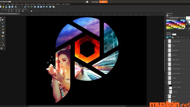
Task: Hide the Layer 26 layer
Action: (167, 54)
